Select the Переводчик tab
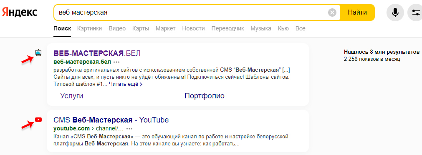 tap(227, 28)
